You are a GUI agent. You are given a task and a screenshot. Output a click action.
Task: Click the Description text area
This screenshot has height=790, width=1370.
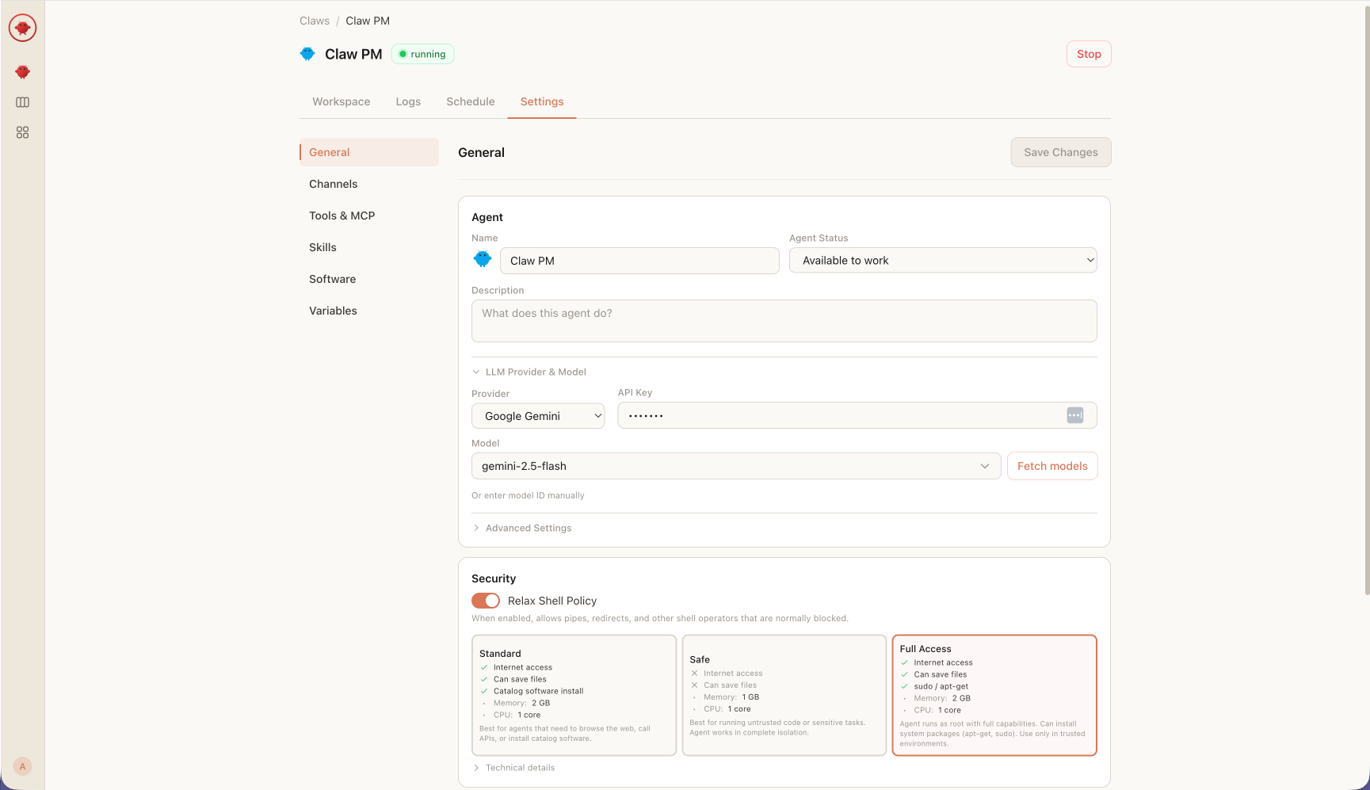[784, 321]
